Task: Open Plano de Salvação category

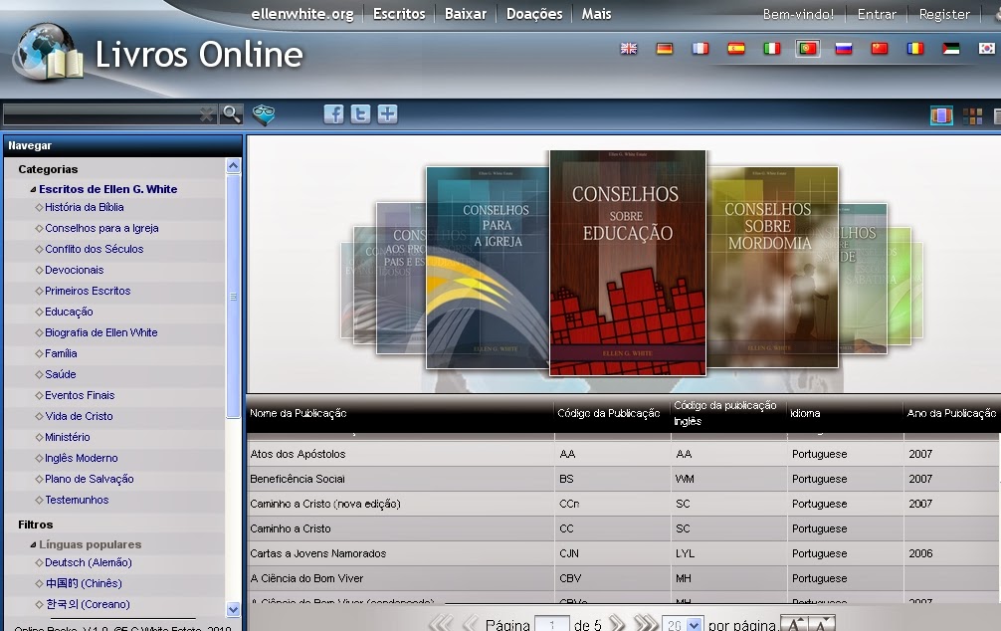Action: coord(90,479)
